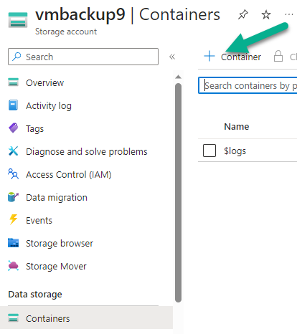Image resolution: width=297 pixels, height=334 pixels.
Task: Open Diagnose and solve problems
Action: point(87,152)
